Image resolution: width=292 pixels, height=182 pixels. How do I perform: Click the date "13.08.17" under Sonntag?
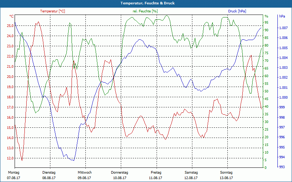226,178
